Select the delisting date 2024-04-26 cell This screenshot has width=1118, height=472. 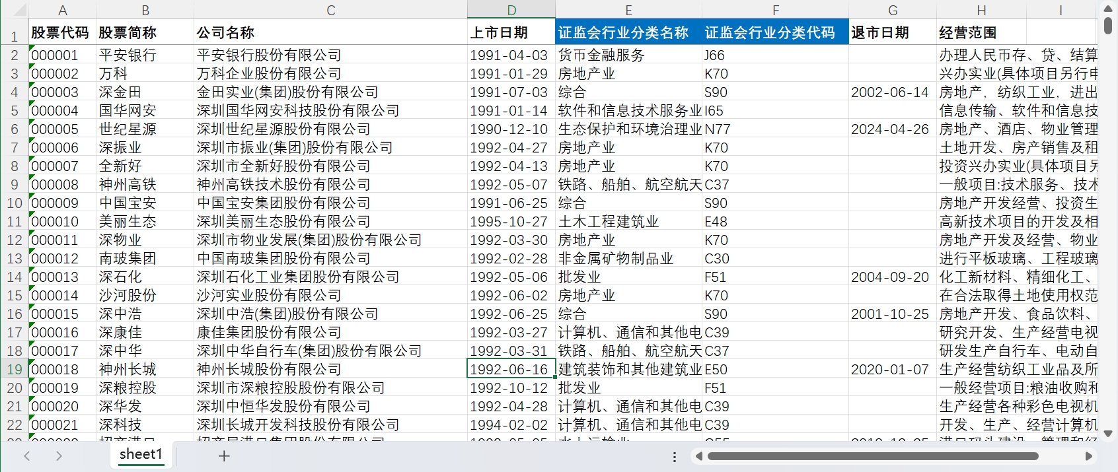(x=893, y=129)
